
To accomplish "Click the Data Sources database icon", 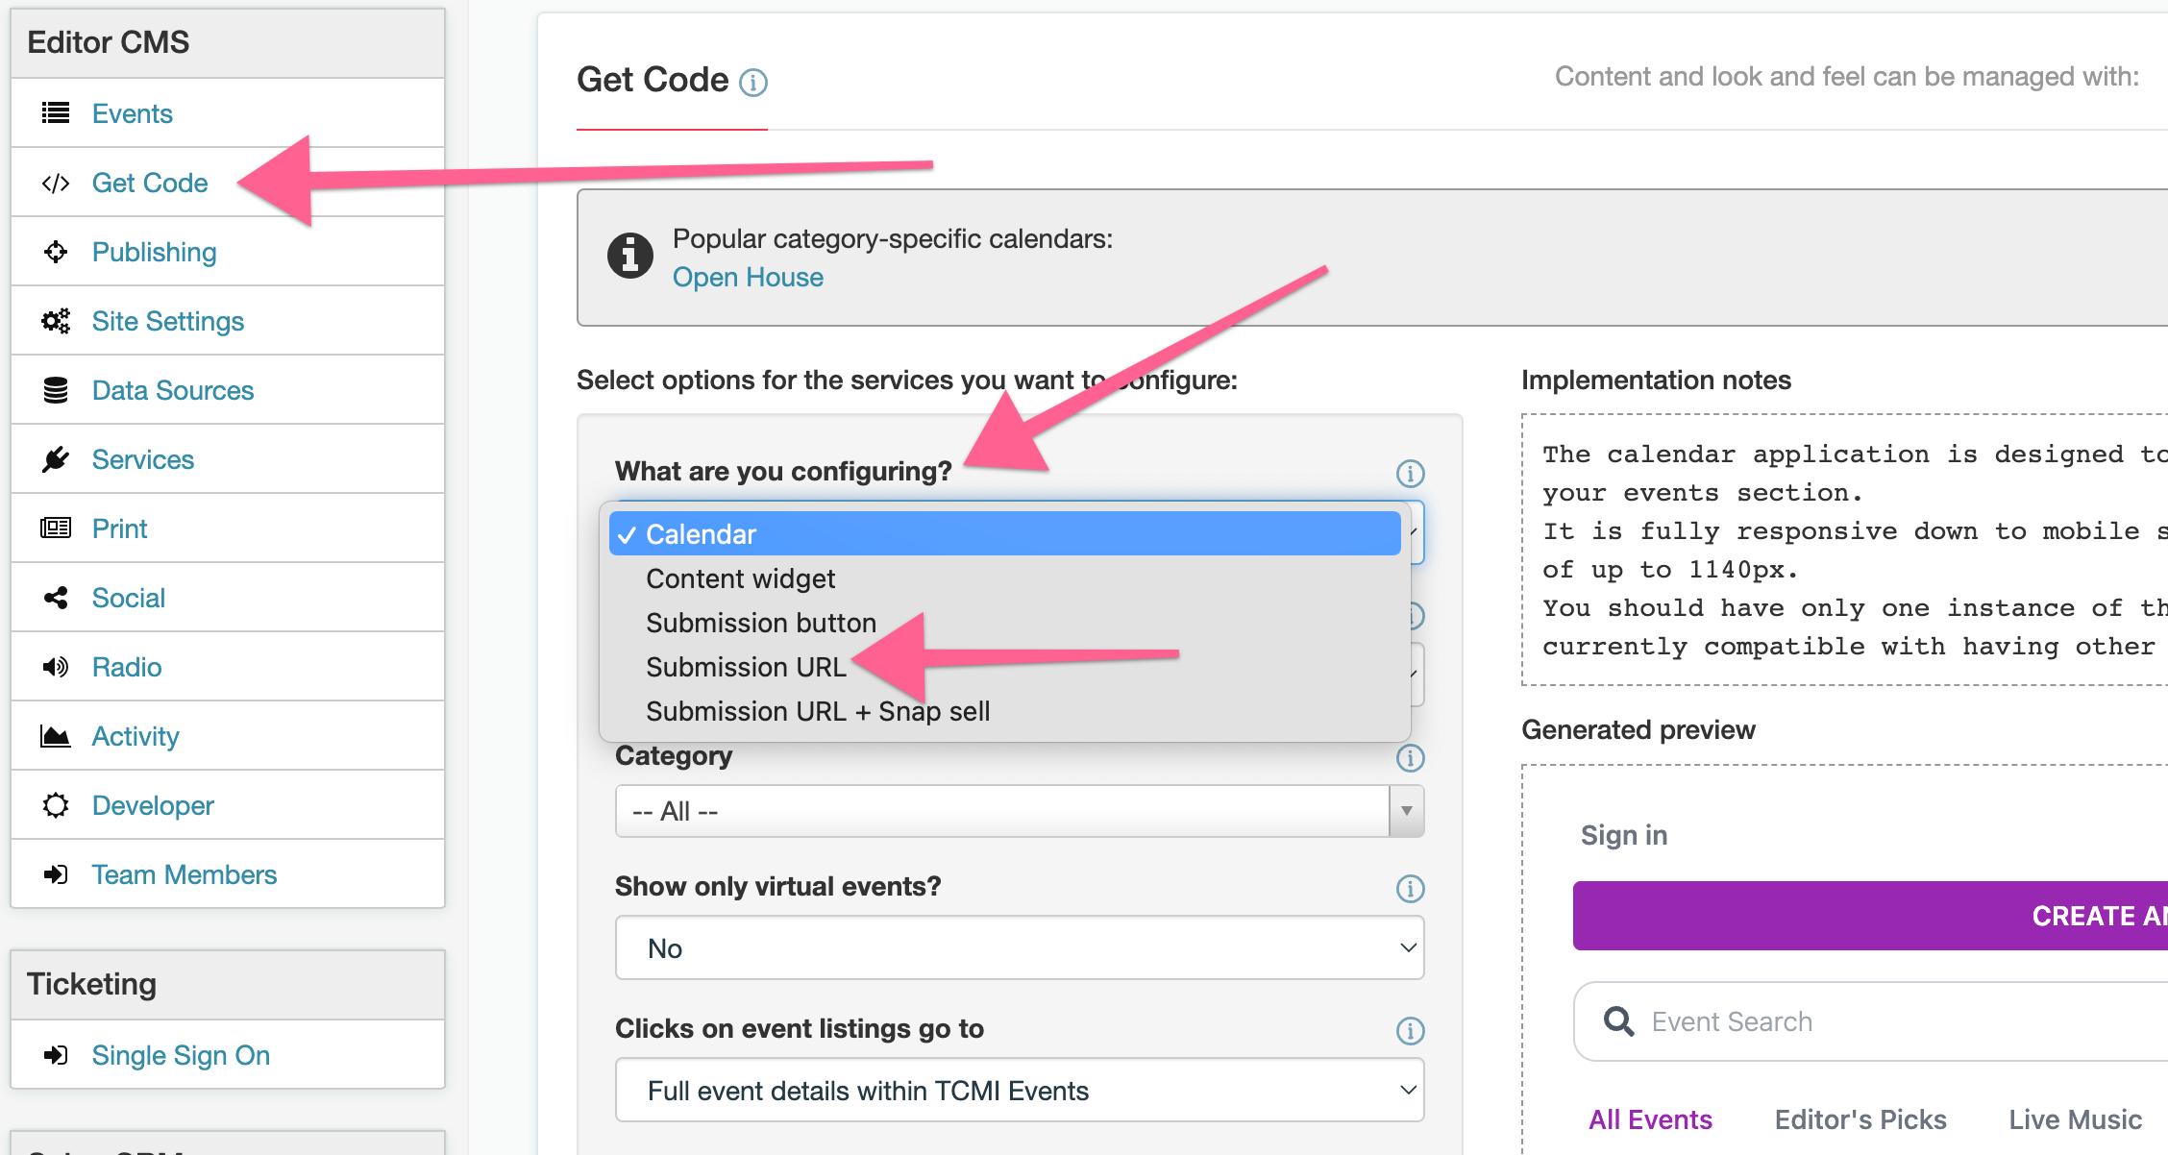I will [x=55, y=389].
